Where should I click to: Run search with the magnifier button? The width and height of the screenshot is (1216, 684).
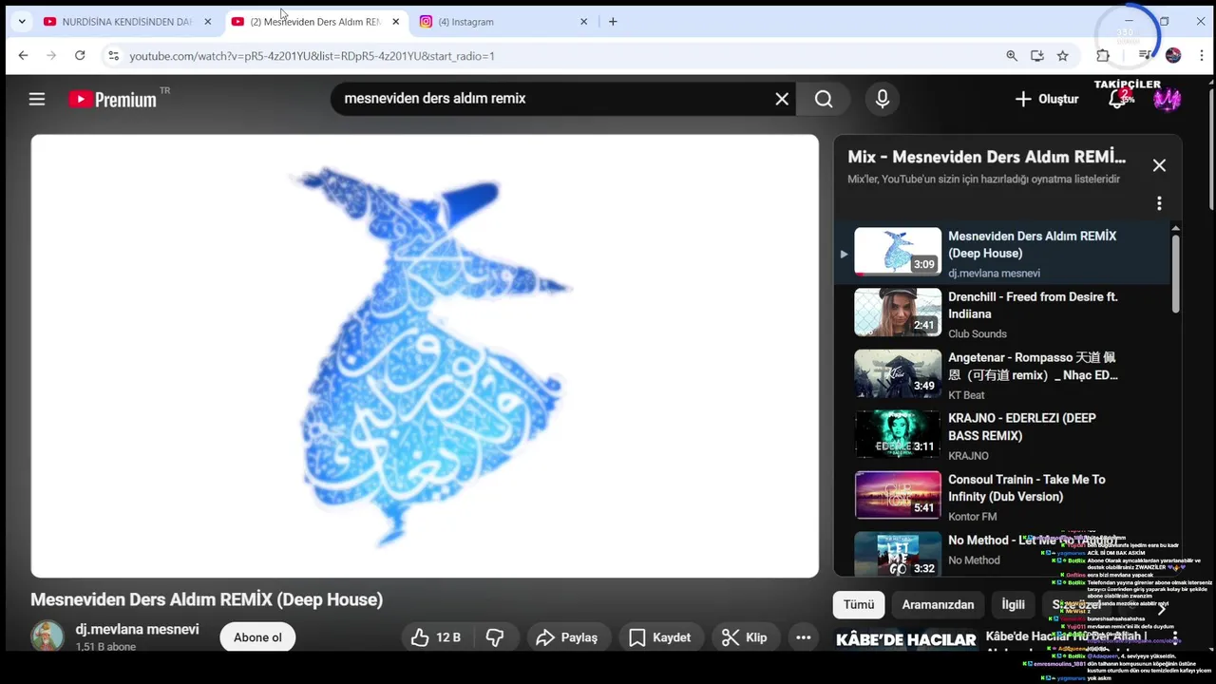coord(824,99)
